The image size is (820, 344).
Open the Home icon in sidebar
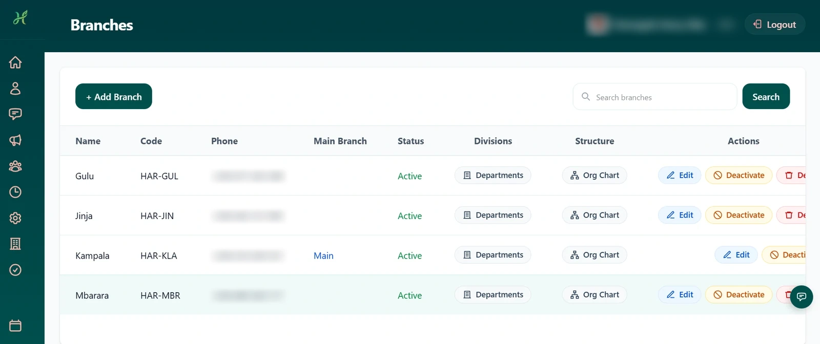pos(15,62)
